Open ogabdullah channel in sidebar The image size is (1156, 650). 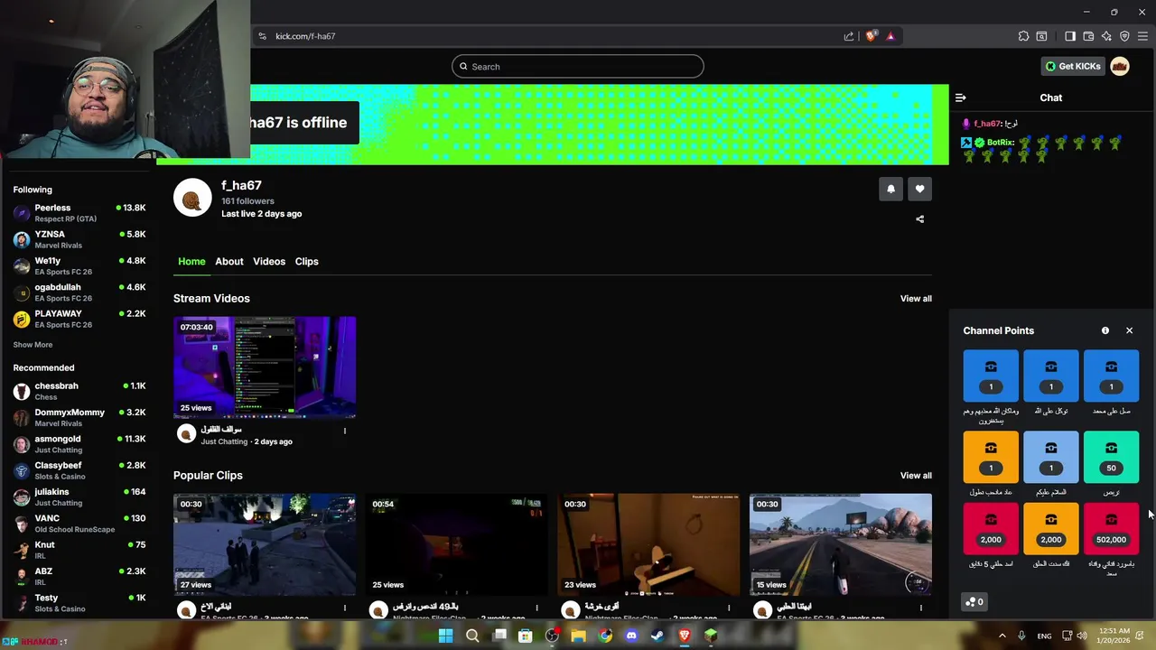[79, 292]
